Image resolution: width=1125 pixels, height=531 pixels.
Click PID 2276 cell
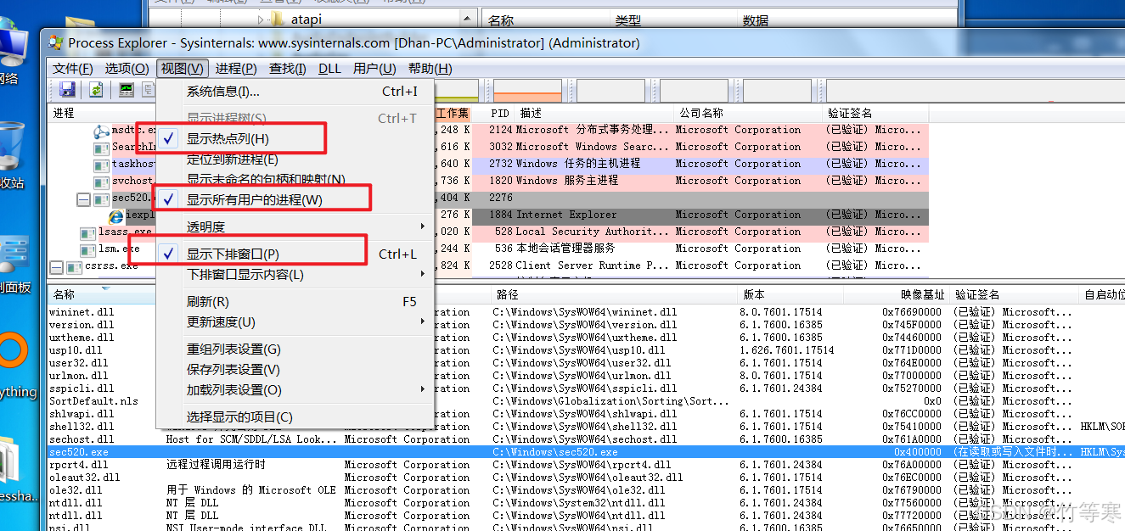501,198
